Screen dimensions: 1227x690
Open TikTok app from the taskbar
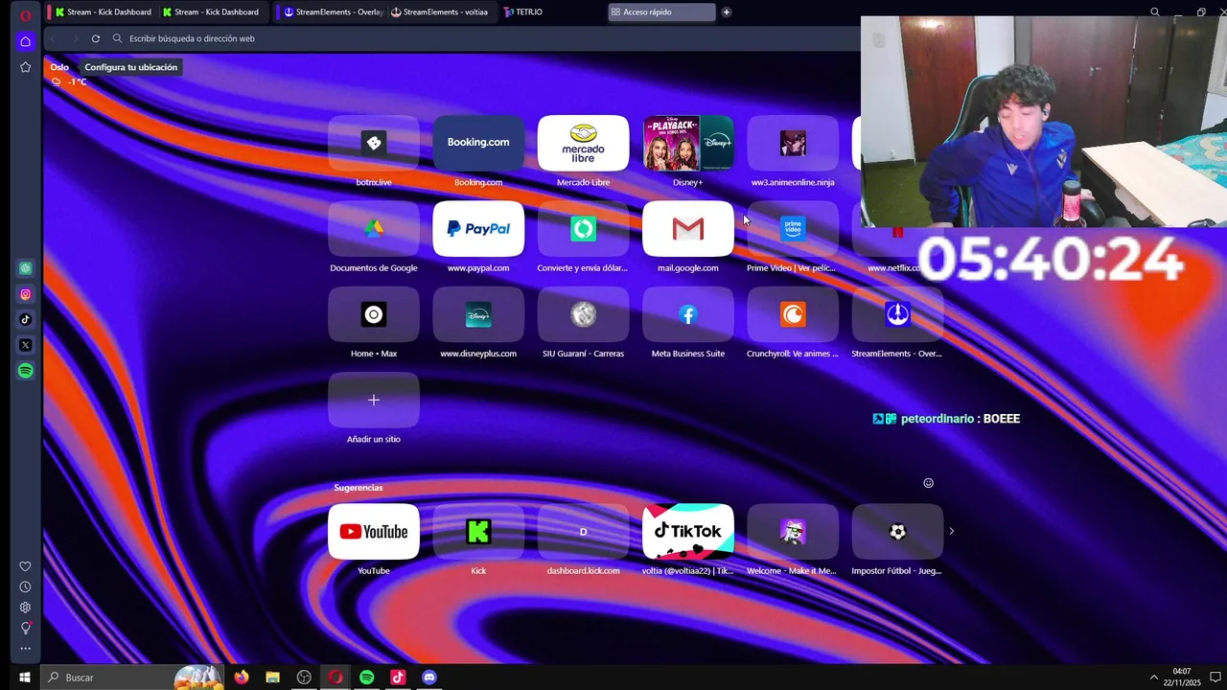coord(398,678)
